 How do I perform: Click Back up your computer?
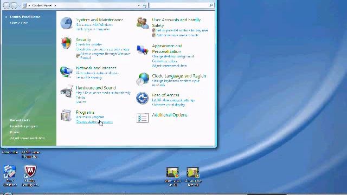[x=93, y=29]
